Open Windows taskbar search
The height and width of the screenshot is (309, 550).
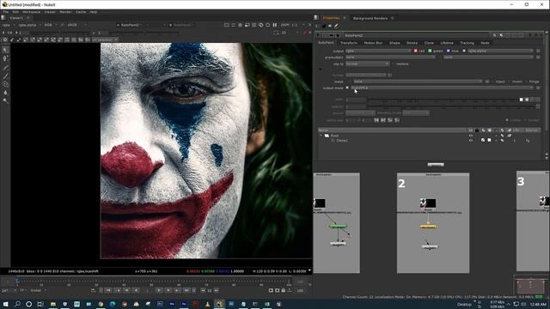point(17,304)
